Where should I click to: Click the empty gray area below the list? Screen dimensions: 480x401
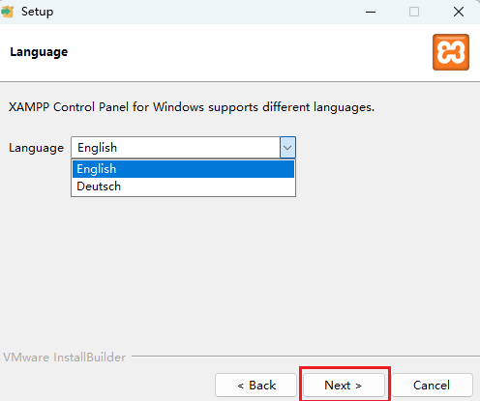[x=240, y=271]
